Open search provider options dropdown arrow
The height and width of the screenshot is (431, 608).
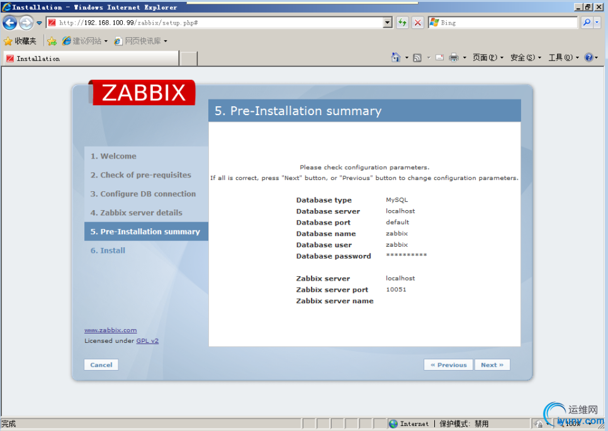(x=597, y=23)
